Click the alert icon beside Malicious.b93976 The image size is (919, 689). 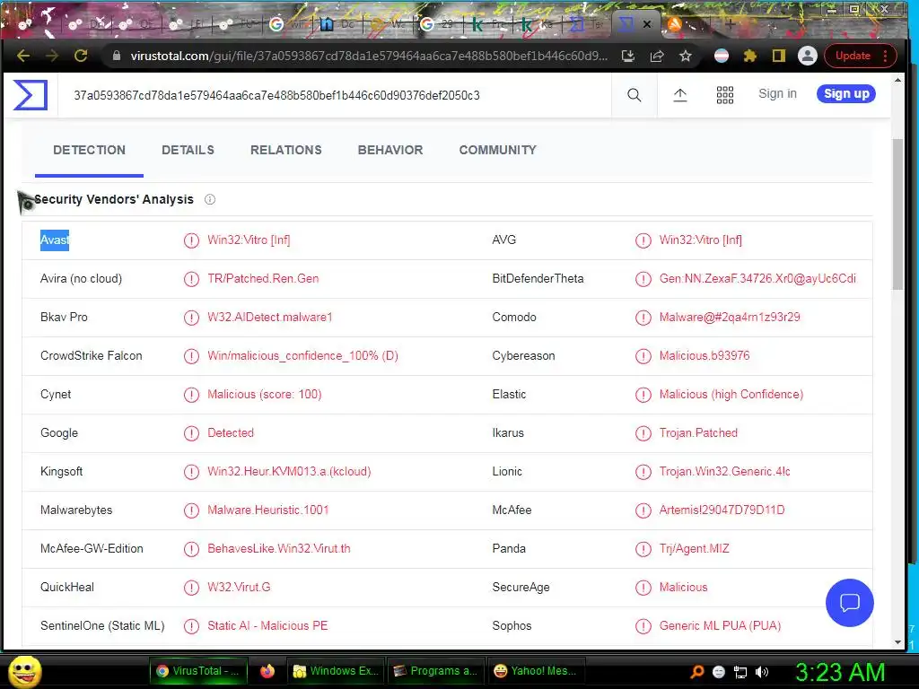coord(643,356)
